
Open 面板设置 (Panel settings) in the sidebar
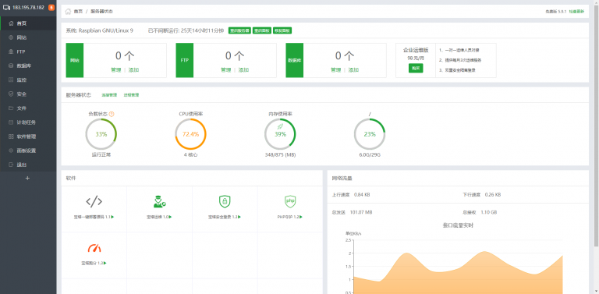point(28,151)
